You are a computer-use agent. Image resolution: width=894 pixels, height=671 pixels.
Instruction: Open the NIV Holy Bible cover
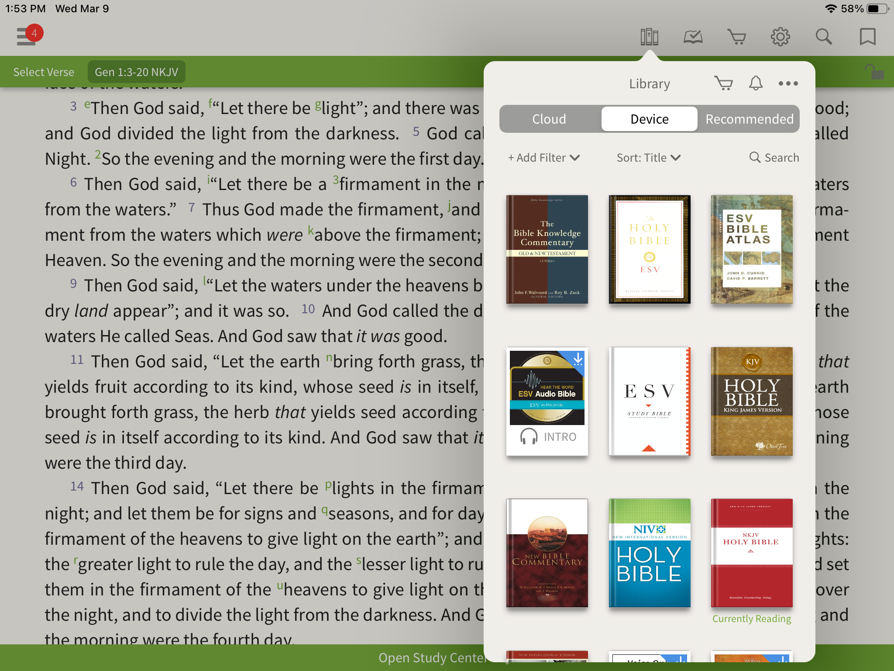coord(650,553)
